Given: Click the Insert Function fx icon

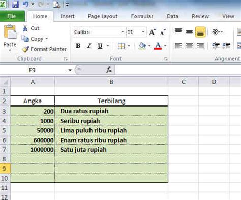Looking at the screenshot, I should pos(109,70).
